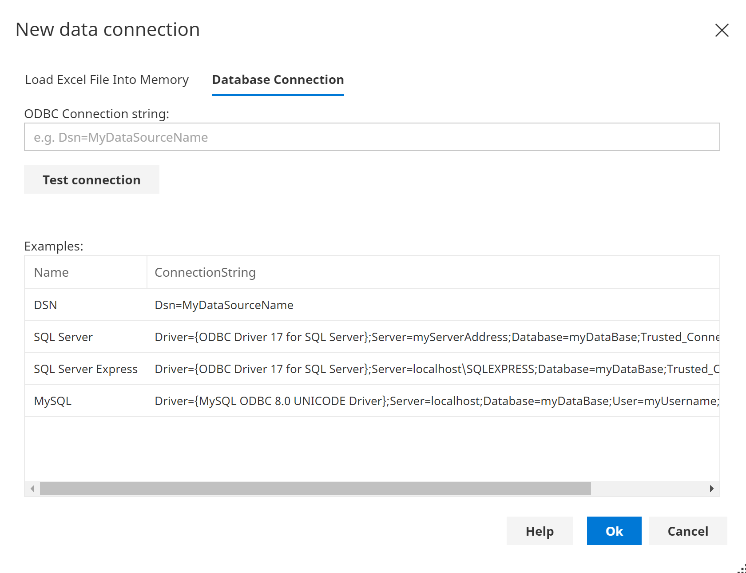Confirm the dialog with Ok

coord(614,531)
